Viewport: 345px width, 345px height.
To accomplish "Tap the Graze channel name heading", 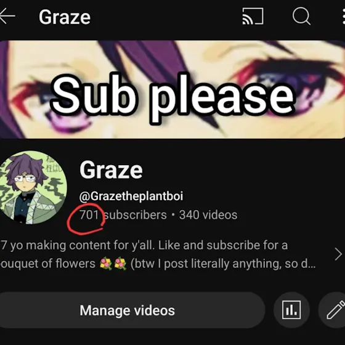I will click(111, 170).
